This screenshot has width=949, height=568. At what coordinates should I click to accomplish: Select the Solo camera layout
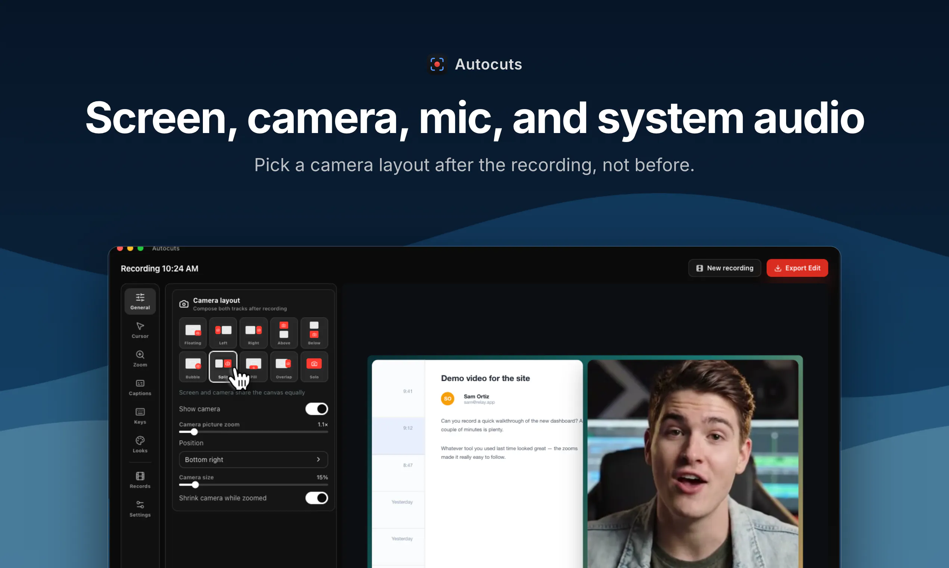pyautogui.click(x=314, y=367)
